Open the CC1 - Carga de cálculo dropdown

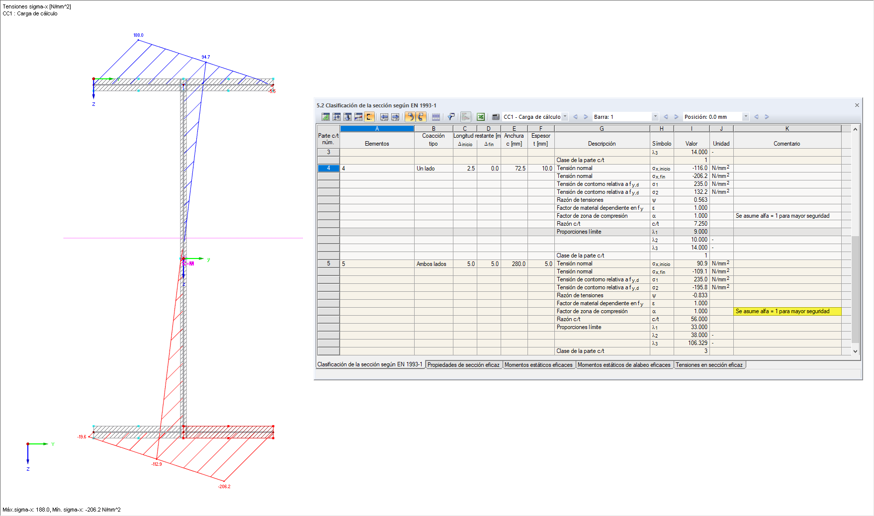(x=565, y=117)
